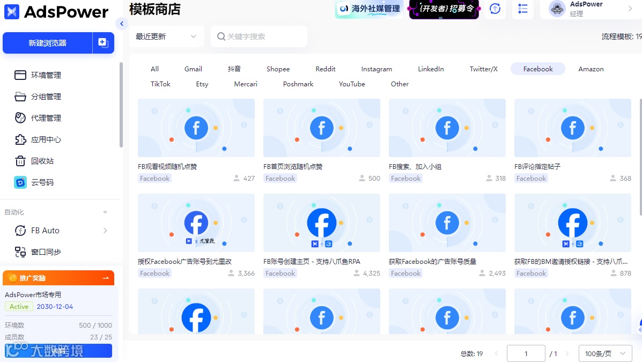The height and width of the screenshot is (362, 642).
Task: Open 应用中心 puzzle icon
Action: tap(20, 139)
